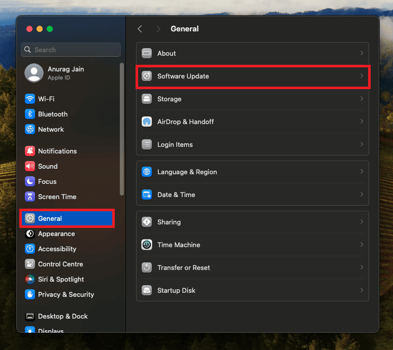The width and height of the screenshot is (393, 350).
Task: Click the "Network" label
Action: (51, 130)
